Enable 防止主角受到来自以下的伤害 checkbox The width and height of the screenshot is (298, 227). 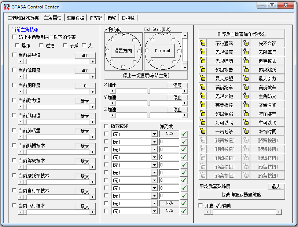click(x=15, y=37)
